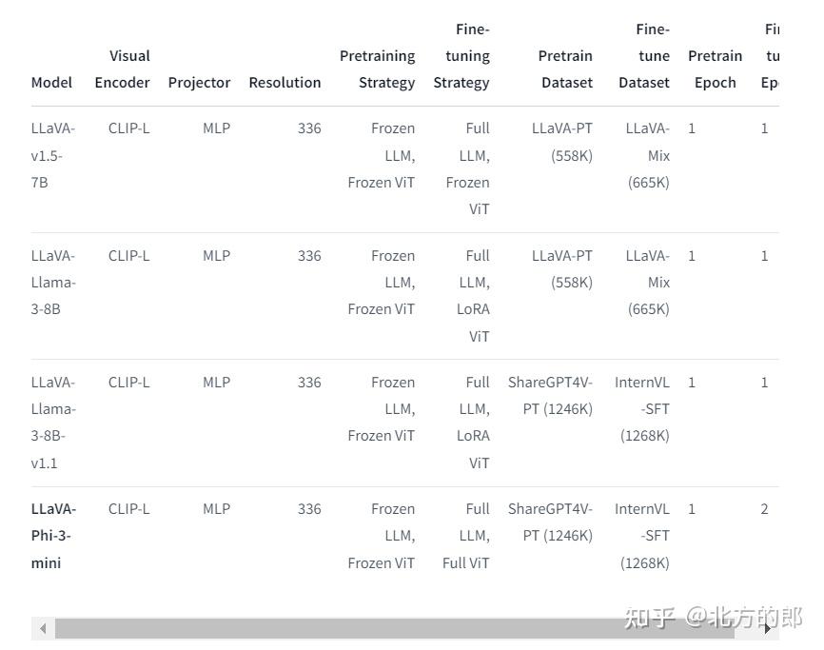This screenshot has width=824, height=650.
Task: Click the Fine-tuning Strategy column header
Action: tap(462, 56)
